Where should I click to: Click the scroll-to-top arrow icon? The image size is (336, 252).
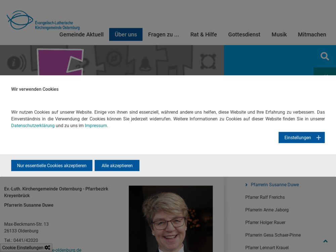[x=325, y=241]
